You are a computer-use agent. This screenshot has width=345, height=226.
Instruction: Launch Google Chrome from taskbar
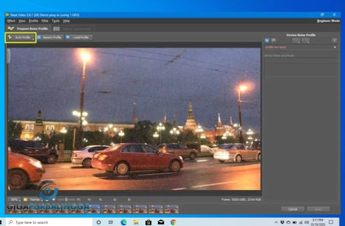coord(173,222)
